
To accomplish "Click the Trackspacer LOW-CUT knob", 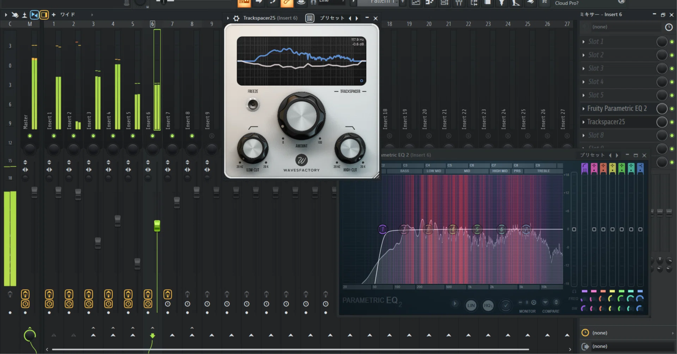I will pos(252,148).
